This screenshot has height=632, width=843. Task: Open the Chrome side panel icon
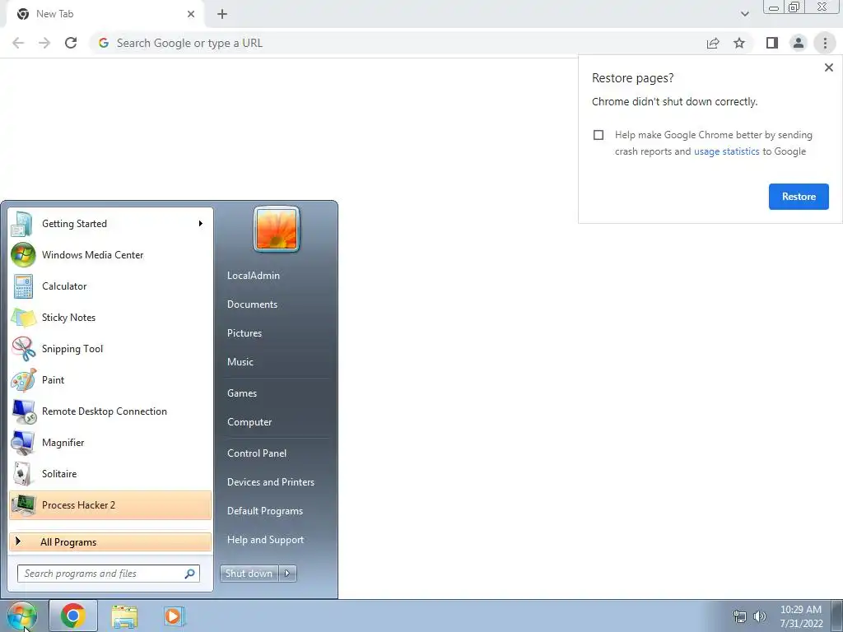[772, 43]
